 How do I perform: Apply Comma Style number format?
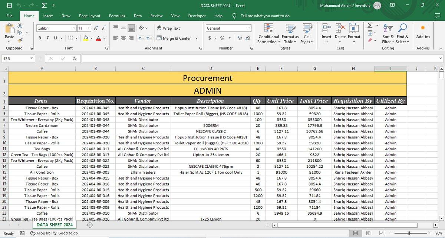[x=230, y=38]
